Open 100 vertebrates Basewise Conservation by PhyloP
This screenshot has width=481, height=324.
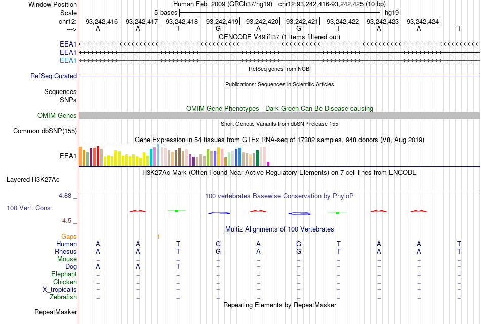tap(279, 196)
